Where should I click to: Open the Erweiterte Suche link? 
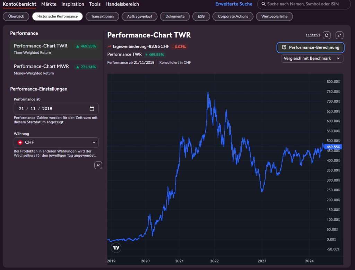234,4
